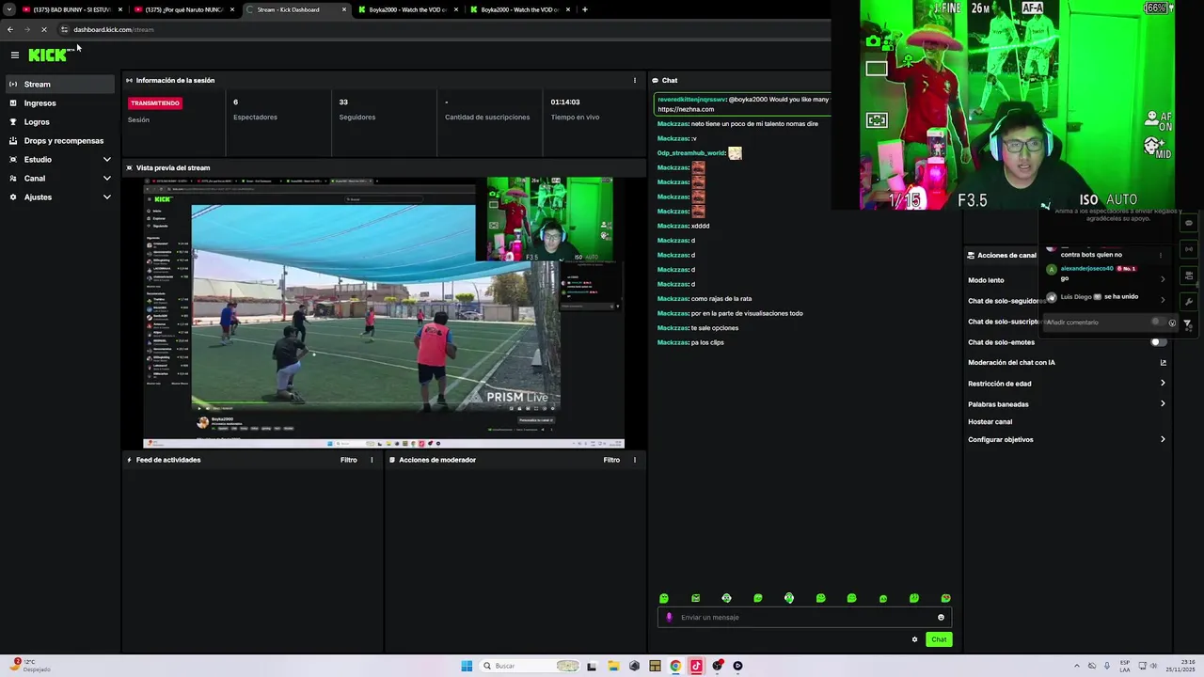Click in the Enviar un mensaje field
The height and width of the screenshot is (677, 1204).
(x=804, y=618)
